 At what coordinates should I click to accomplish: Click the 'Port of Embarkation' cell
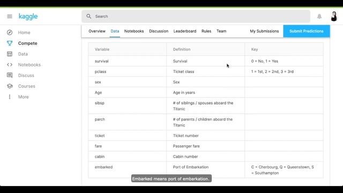pyautogui.click(x=205, y=170)
